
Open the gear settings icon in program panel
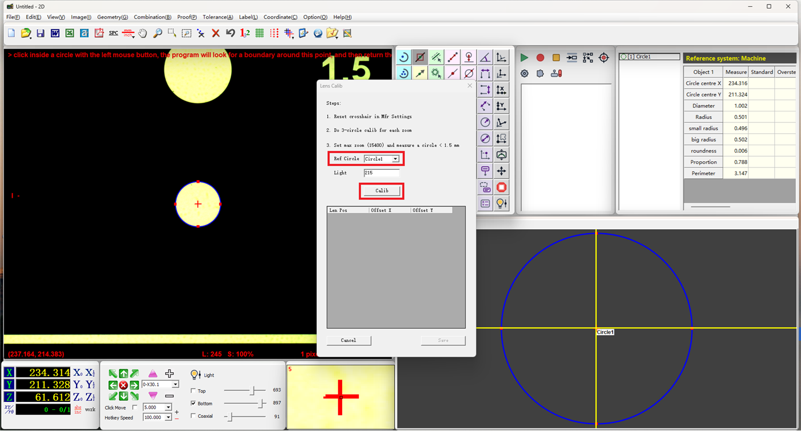(525, 73)
